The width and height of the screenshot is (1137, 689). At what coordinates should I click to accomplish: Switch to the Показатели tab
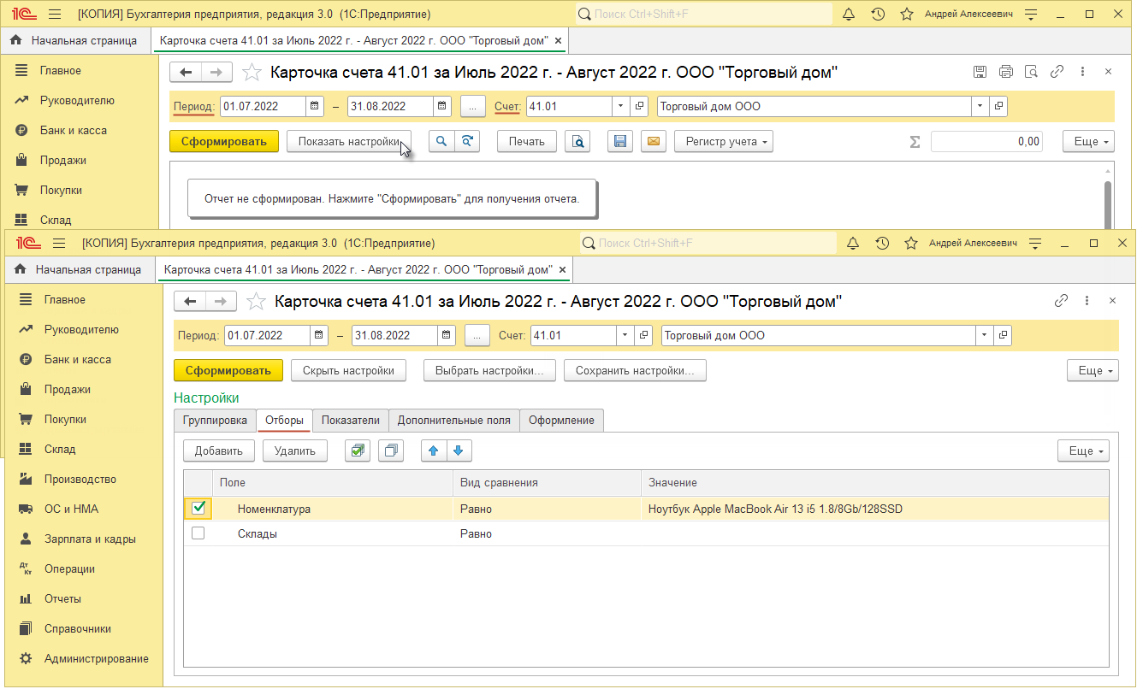350,421
